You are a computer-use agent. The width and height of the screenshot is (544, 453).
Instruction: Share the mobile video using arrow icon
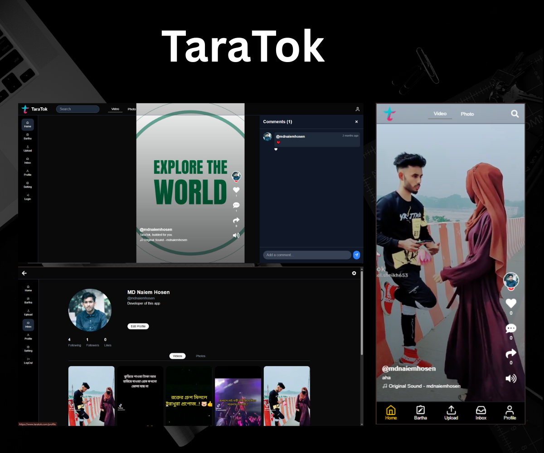click(x=511, y=353)
